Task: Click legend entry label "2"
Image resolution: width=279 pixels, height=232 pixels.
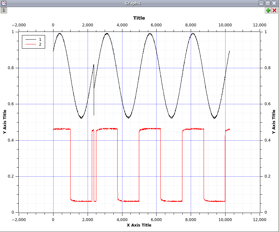Action: pos(40,44)
